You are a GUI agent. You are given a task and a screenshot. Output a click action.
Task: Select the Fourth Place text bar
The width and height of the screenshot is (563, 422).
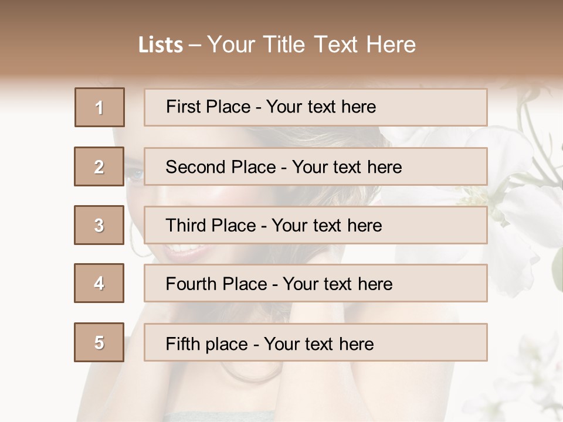316,284
